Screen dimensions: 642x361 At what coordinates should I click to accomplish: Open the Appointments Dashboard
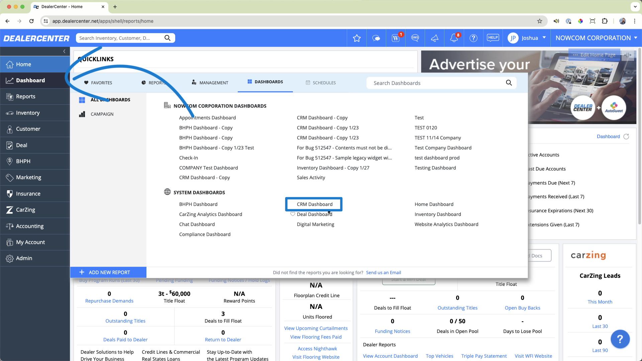pyautogui.click(x=207, y=118)
